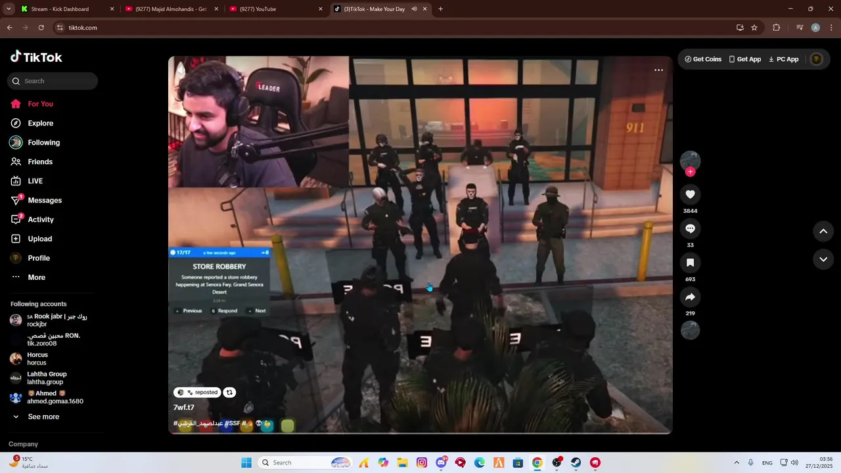This screenshot has width=841, height=473.
Task: Go to the previous video with up arrow
Action: pos(823,231)
